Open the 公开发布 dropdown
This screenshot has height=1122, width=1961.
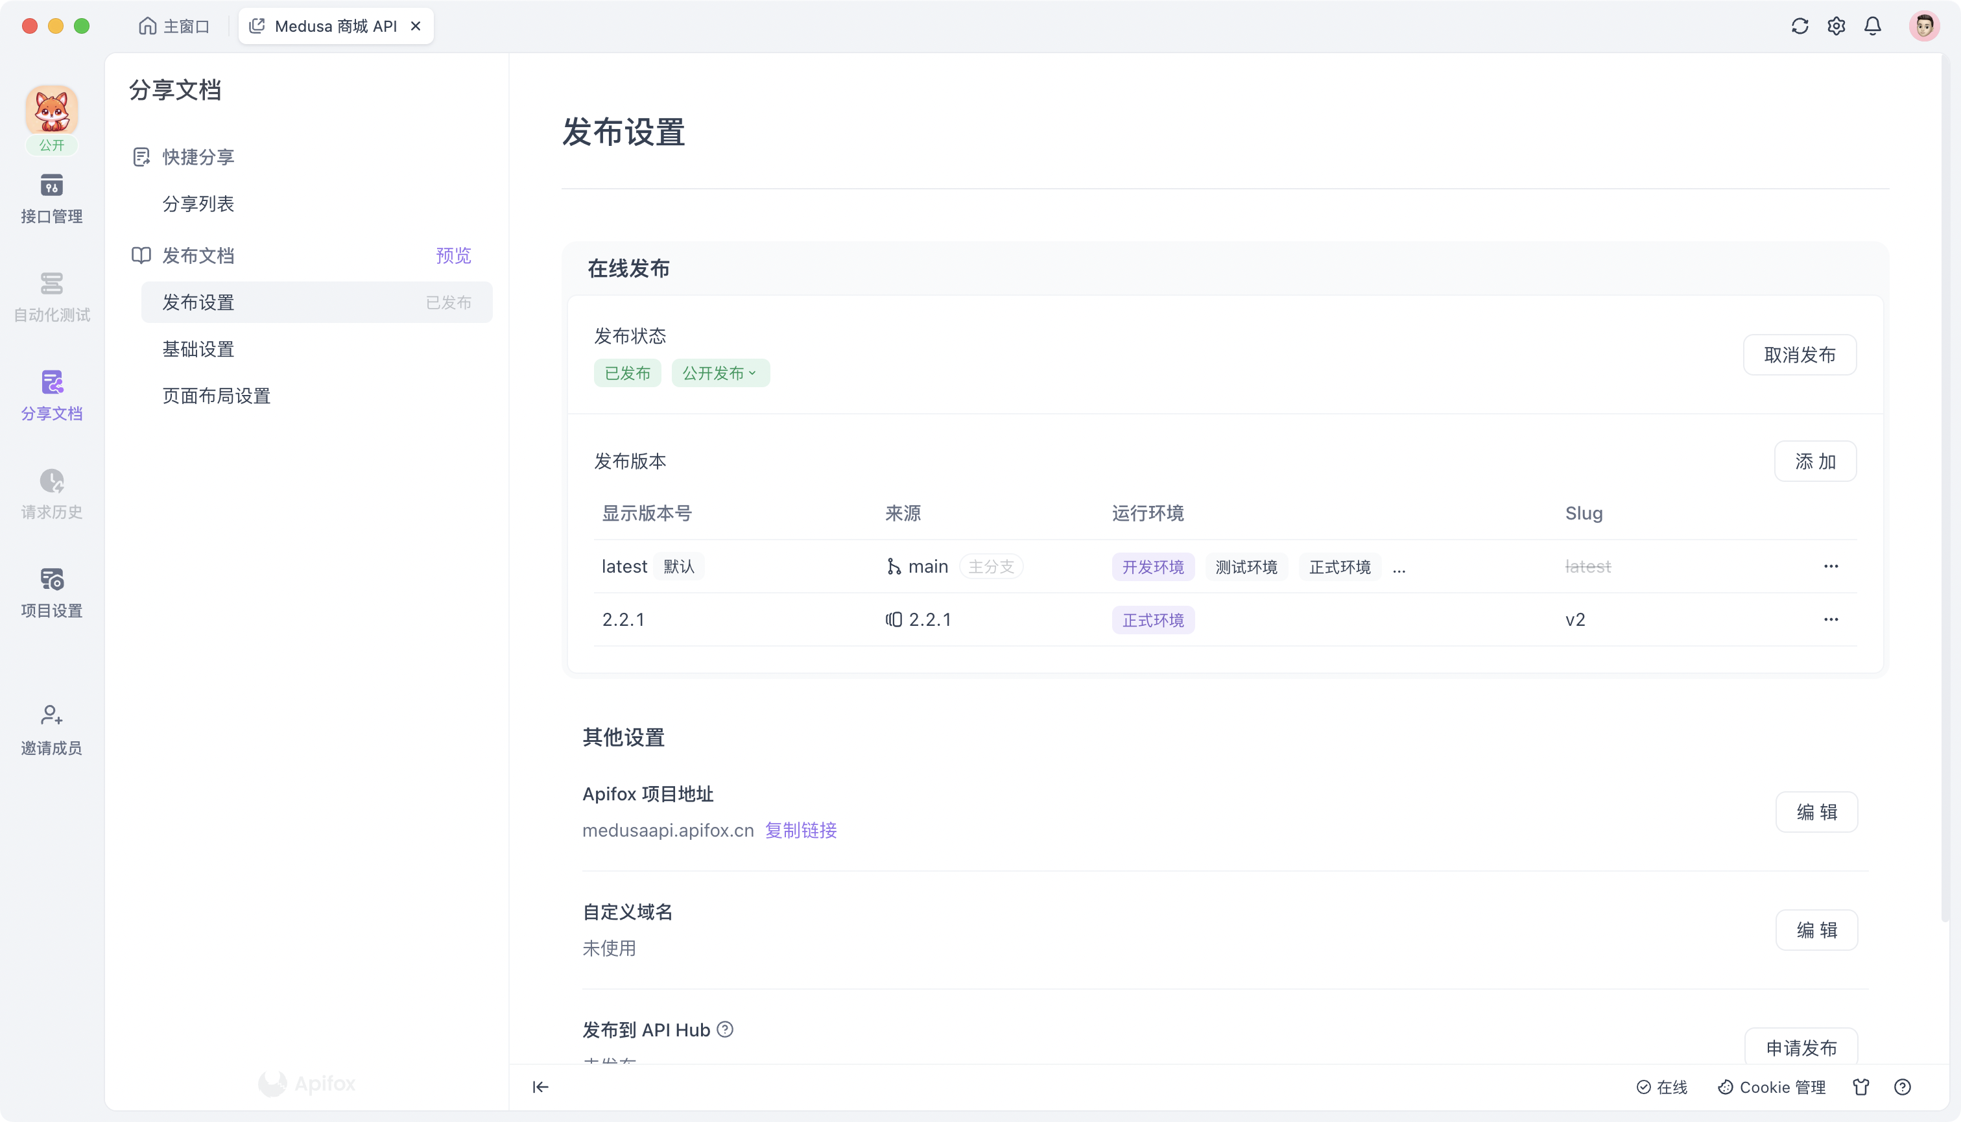[x=720, y=372]
